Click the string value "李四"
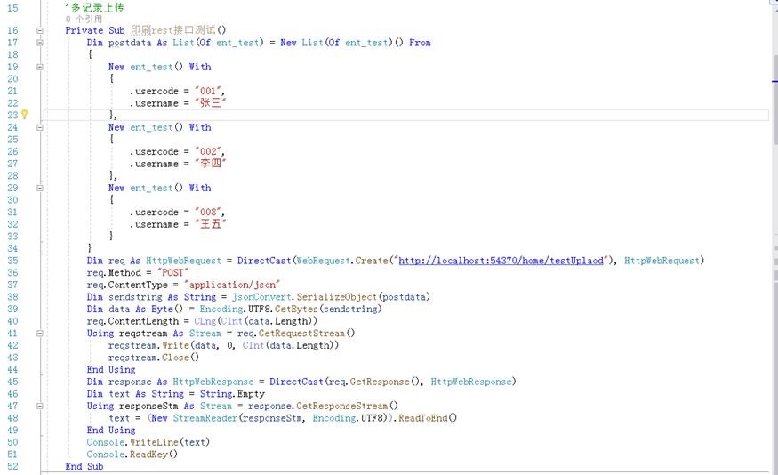The image size is (778, 475). click(x=211, y=164)
